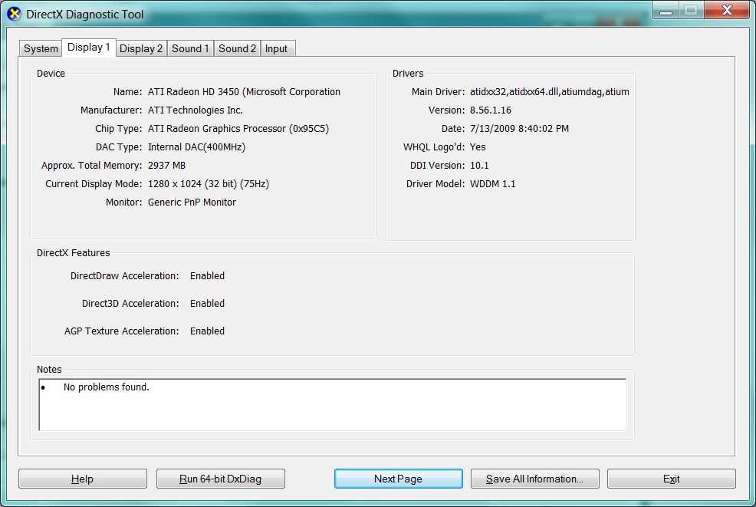Save All Information to a file
Image resolution: width=756 pixels, height=507 pixels.
(534, 479)
